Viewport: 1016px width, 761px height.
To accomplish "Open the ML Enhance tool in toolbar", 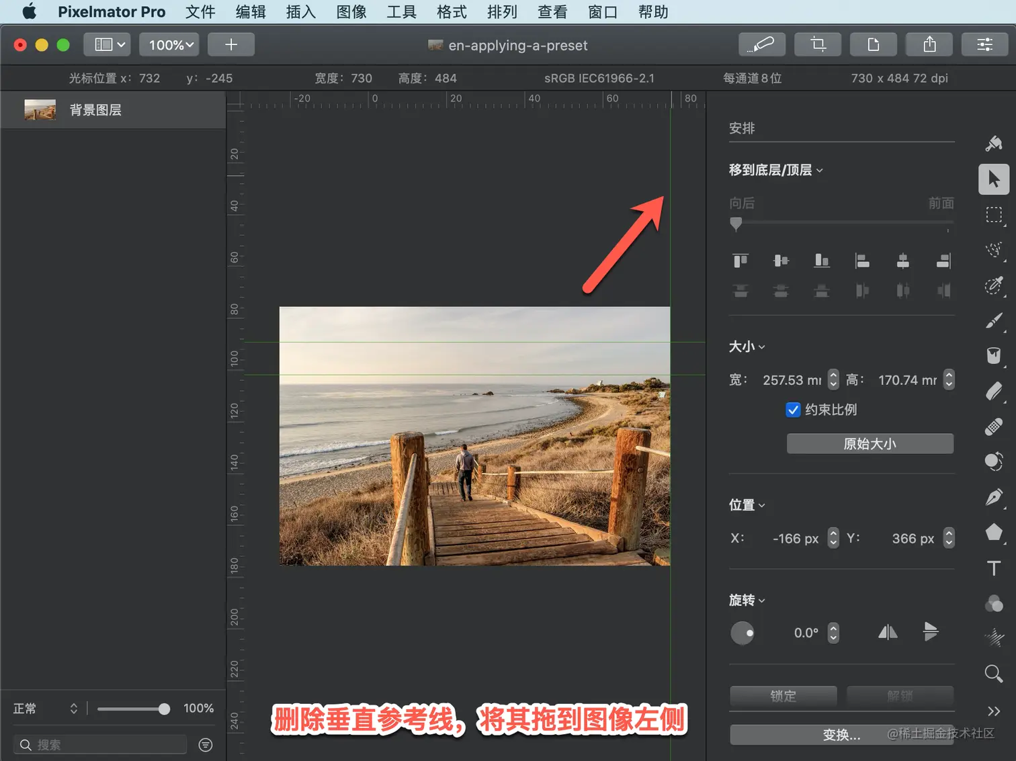I will (x=762, y=45).
